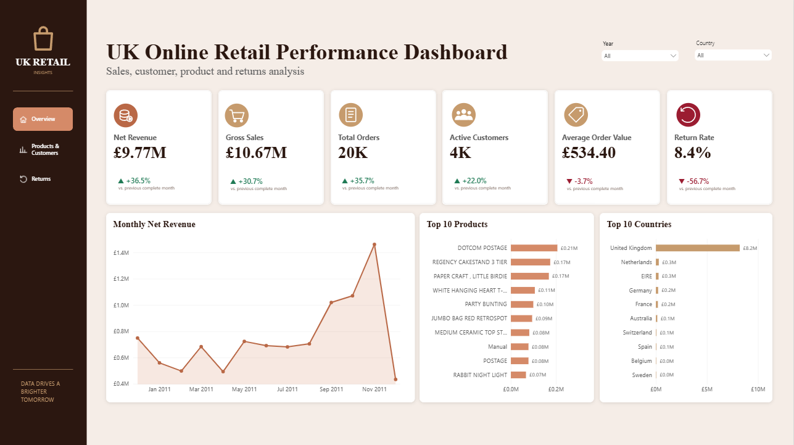
Task: Click the JUMBO BAG RED RETROSPOT bar
Action: click(x=521, y=318)
